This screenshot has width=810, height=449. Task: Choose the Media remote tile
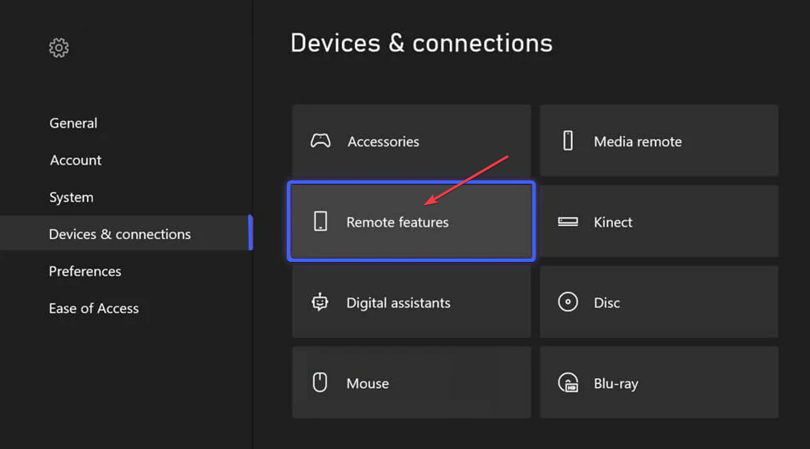pyautogui.click(x=658, y=141)
